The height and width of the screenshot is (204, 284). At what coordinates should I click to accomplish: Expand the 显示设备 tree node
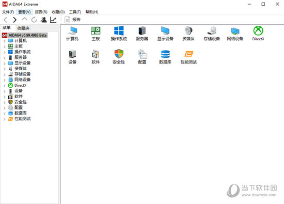tap(5, 64)
